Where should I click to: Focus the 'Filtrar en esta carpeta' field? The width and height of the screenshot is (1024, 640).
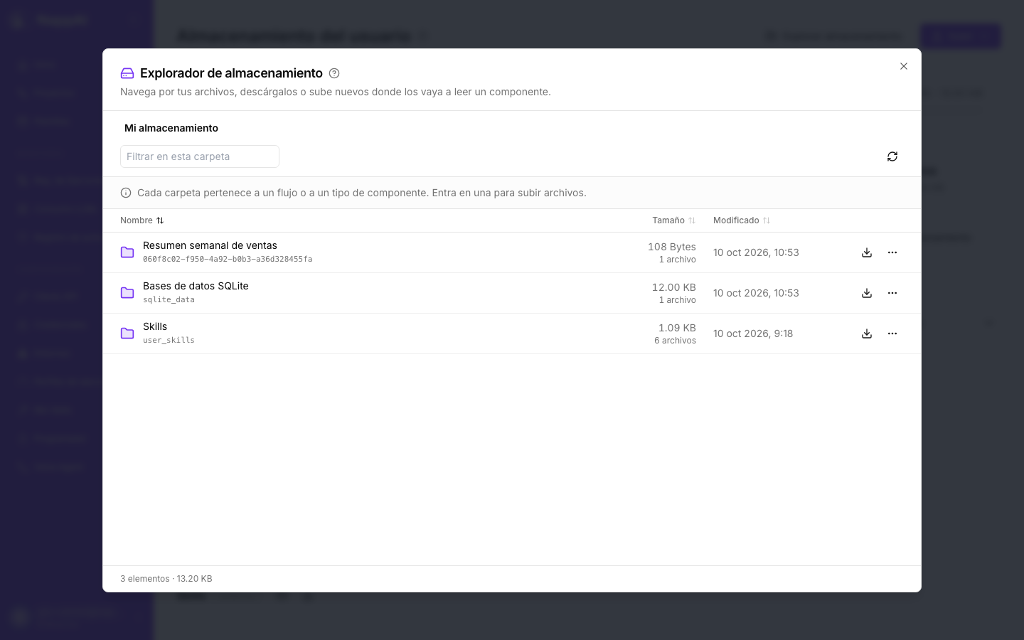(200, 156)
